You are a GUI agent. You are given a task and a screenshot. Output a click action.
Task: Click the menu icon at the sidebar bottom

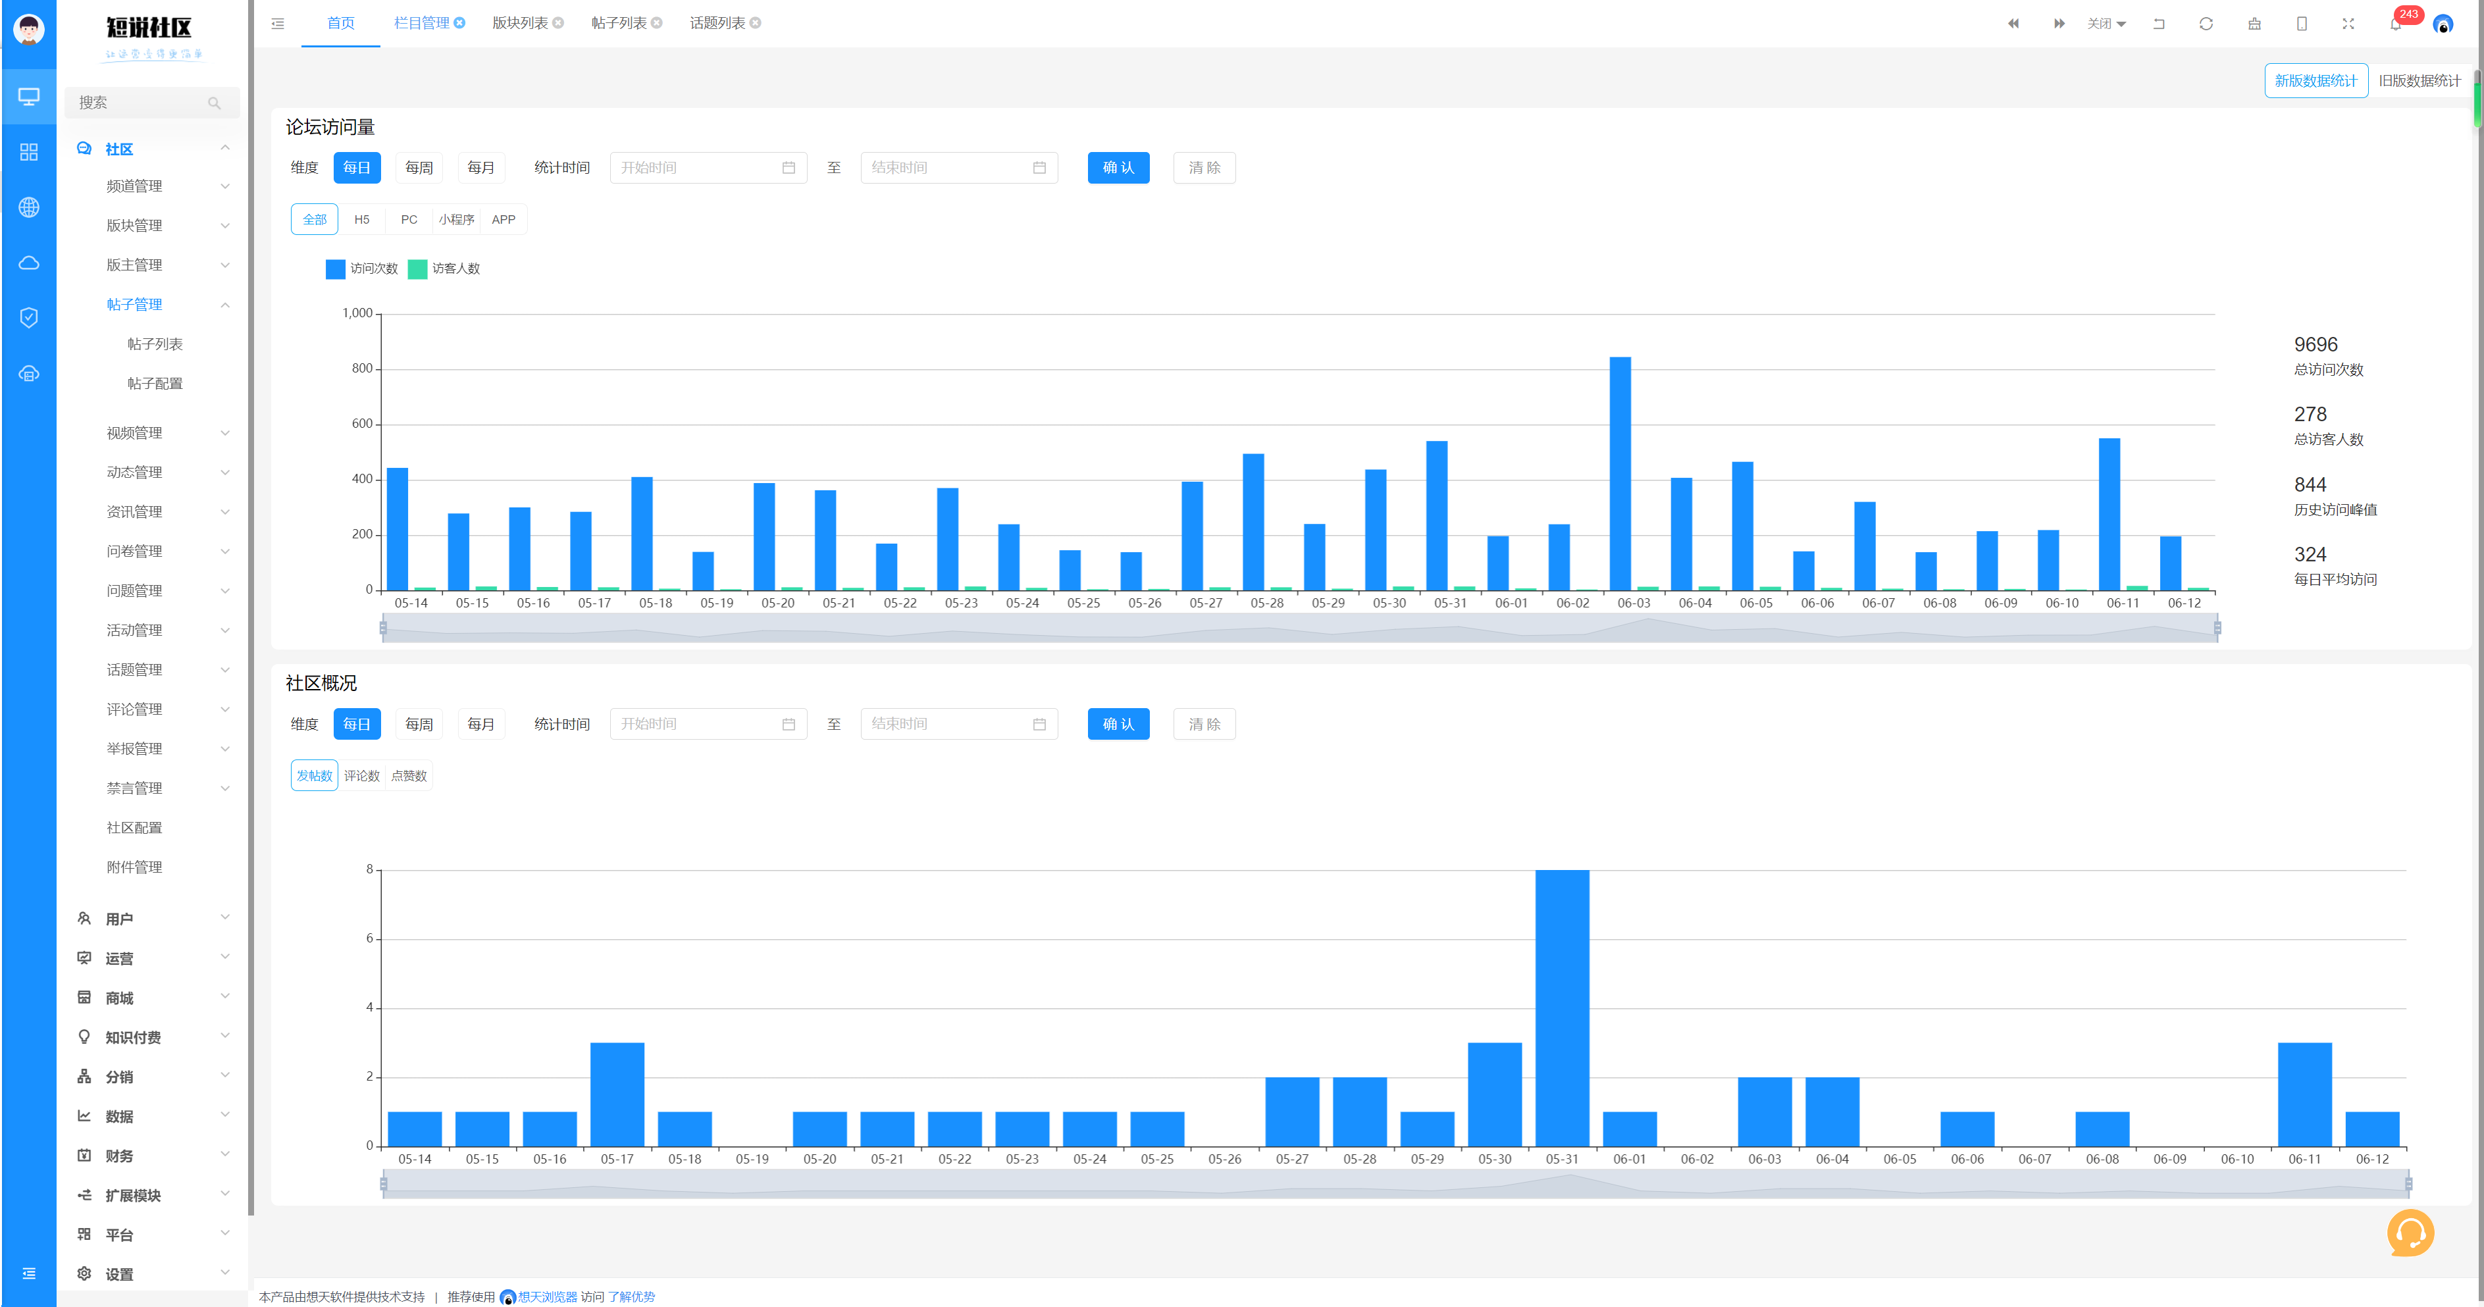click(x=29, y=1273)
